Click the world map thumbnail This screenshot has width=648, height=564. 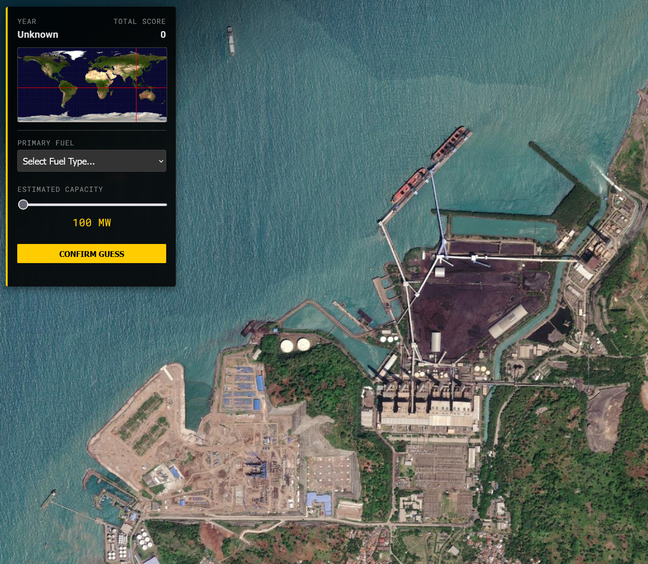tap(92, 85)
